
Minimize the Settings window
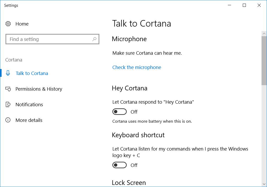coord(229,5)
